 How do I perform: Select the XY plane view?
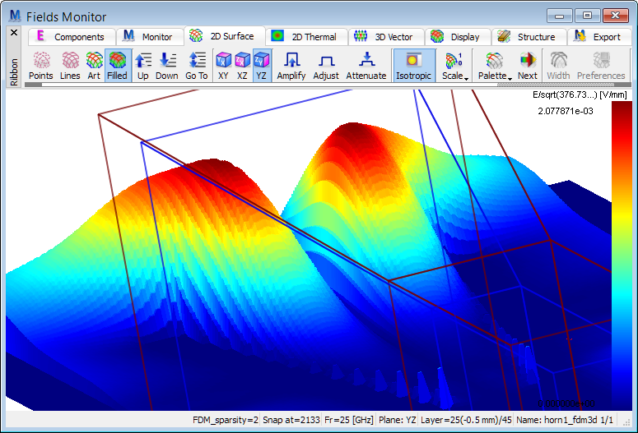[223, 65]
